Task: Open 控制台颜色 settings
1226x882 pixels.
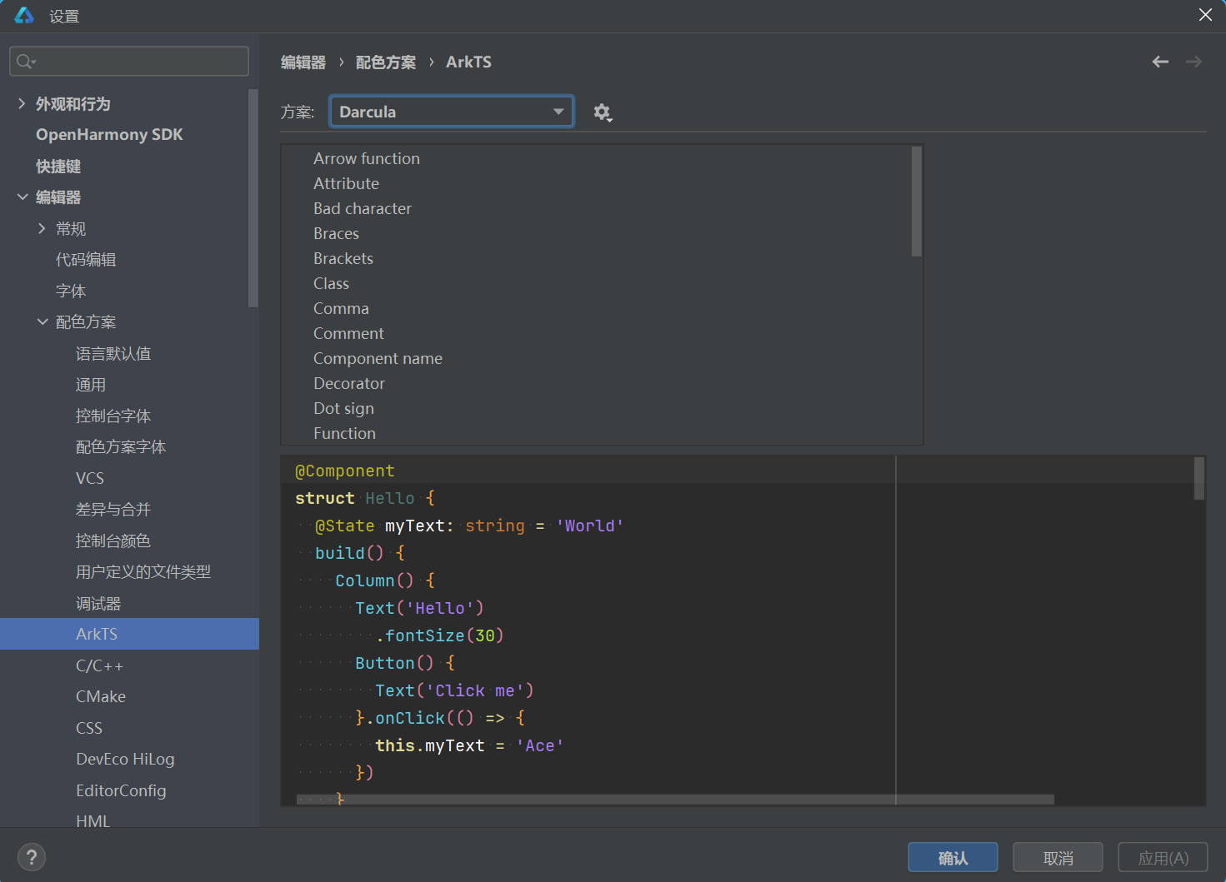Action: pyautogui.click(x=113, y=541)
